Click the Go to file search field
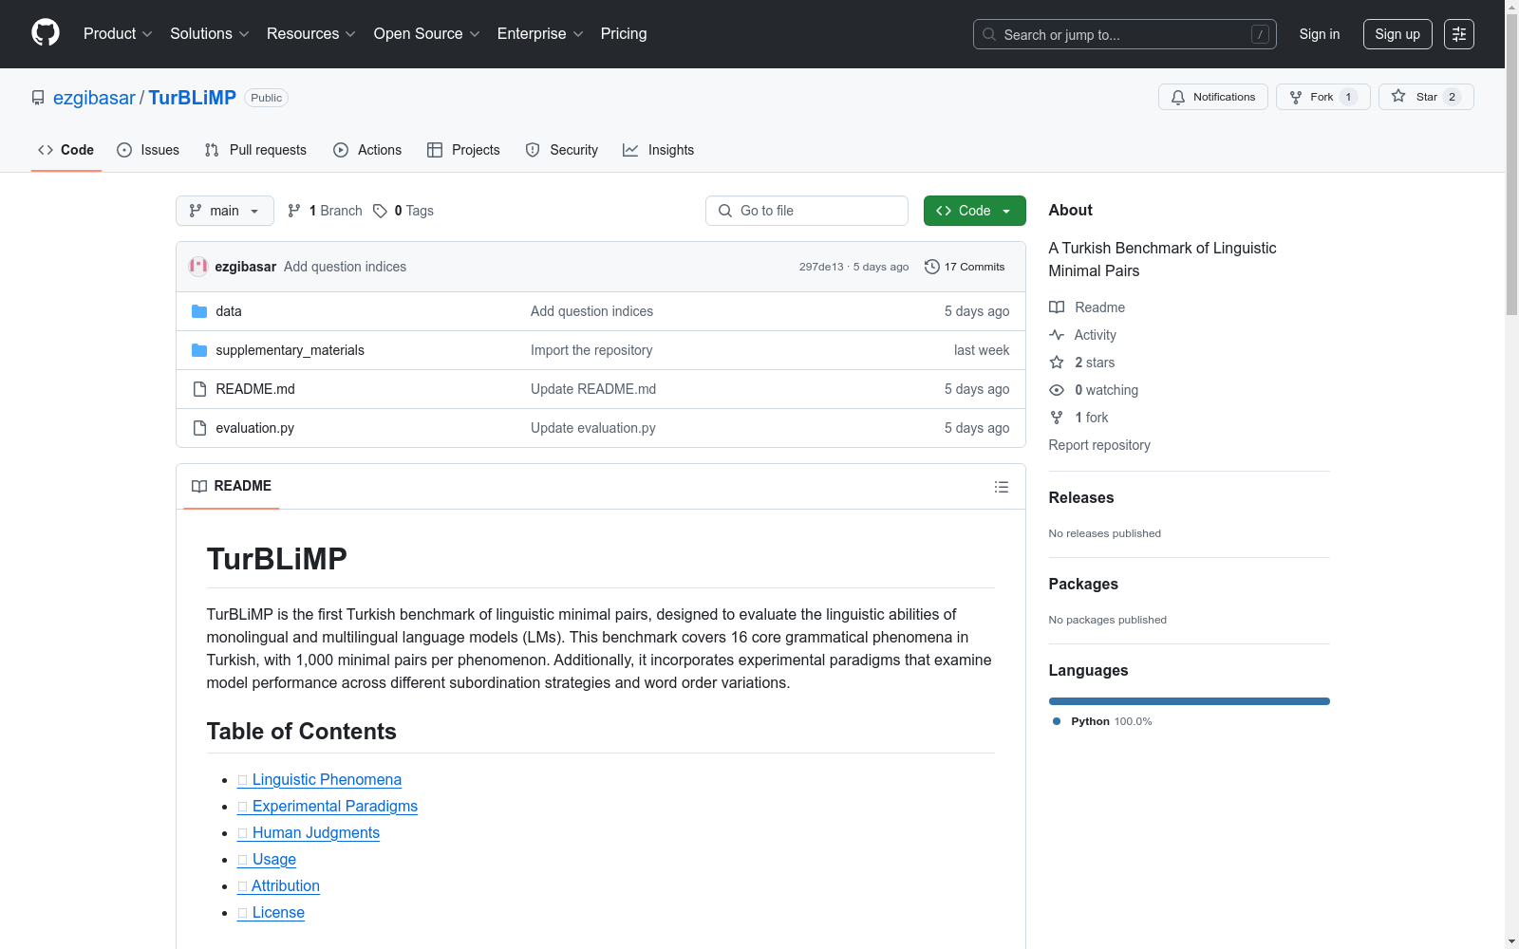 [x=807, y=211]
